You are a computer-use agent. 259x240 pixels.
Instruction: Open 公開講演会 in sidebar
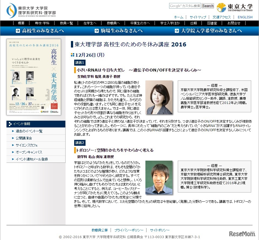tap(24, 138)
